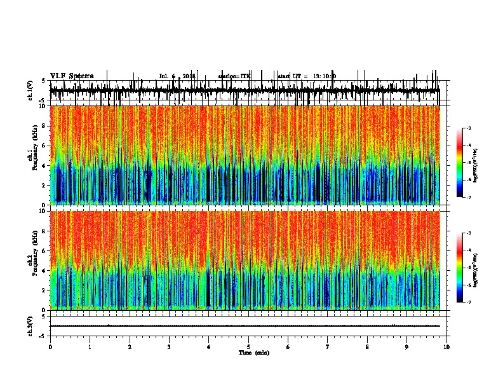Click time axis tick label '0'

tap(50, 347)
